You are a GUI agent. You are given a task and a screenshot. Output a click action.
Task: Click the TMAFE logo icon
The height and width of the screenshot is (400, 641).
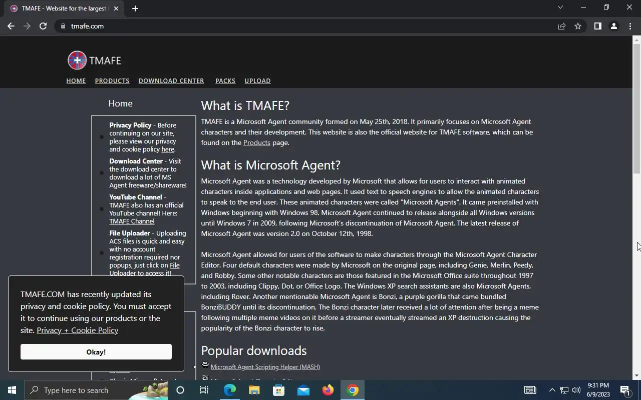[77, 60]
